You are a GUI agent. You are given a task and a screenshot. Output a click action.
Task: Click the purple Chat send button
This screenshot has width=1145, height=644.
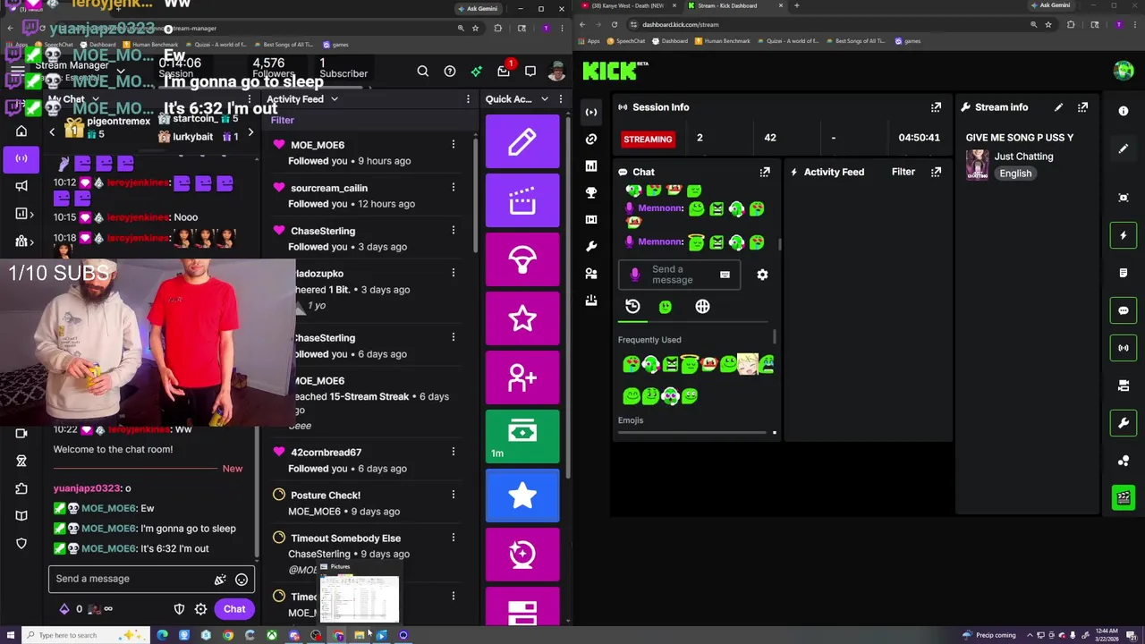click(x=234, y=609)
